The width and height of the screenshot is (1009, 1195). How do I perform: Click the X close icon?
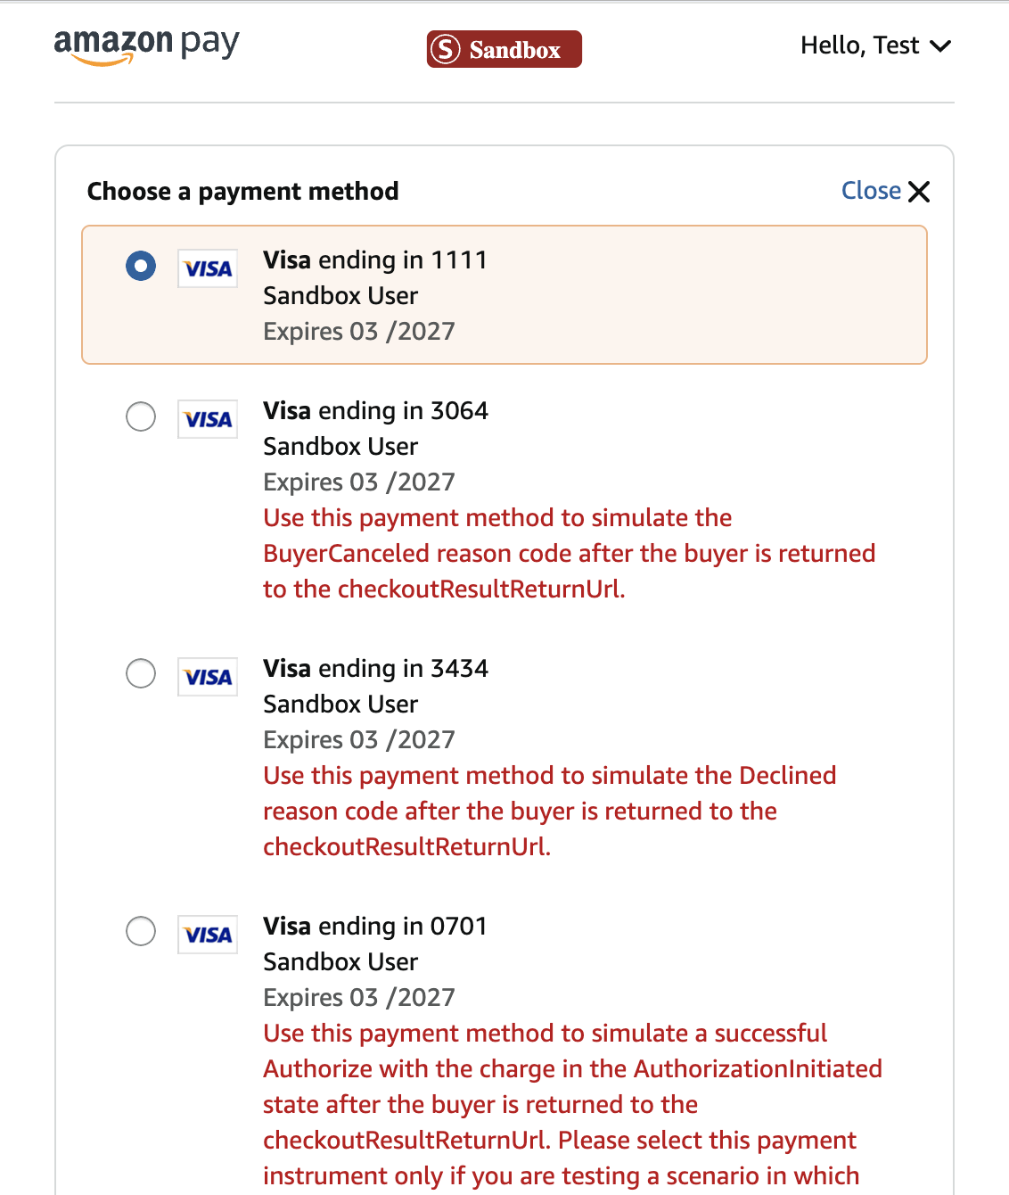point(919,192)
